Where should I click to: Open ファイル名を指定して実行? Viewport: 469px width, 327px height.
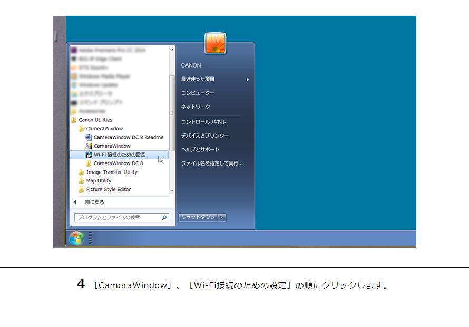(x=213, y=163)
